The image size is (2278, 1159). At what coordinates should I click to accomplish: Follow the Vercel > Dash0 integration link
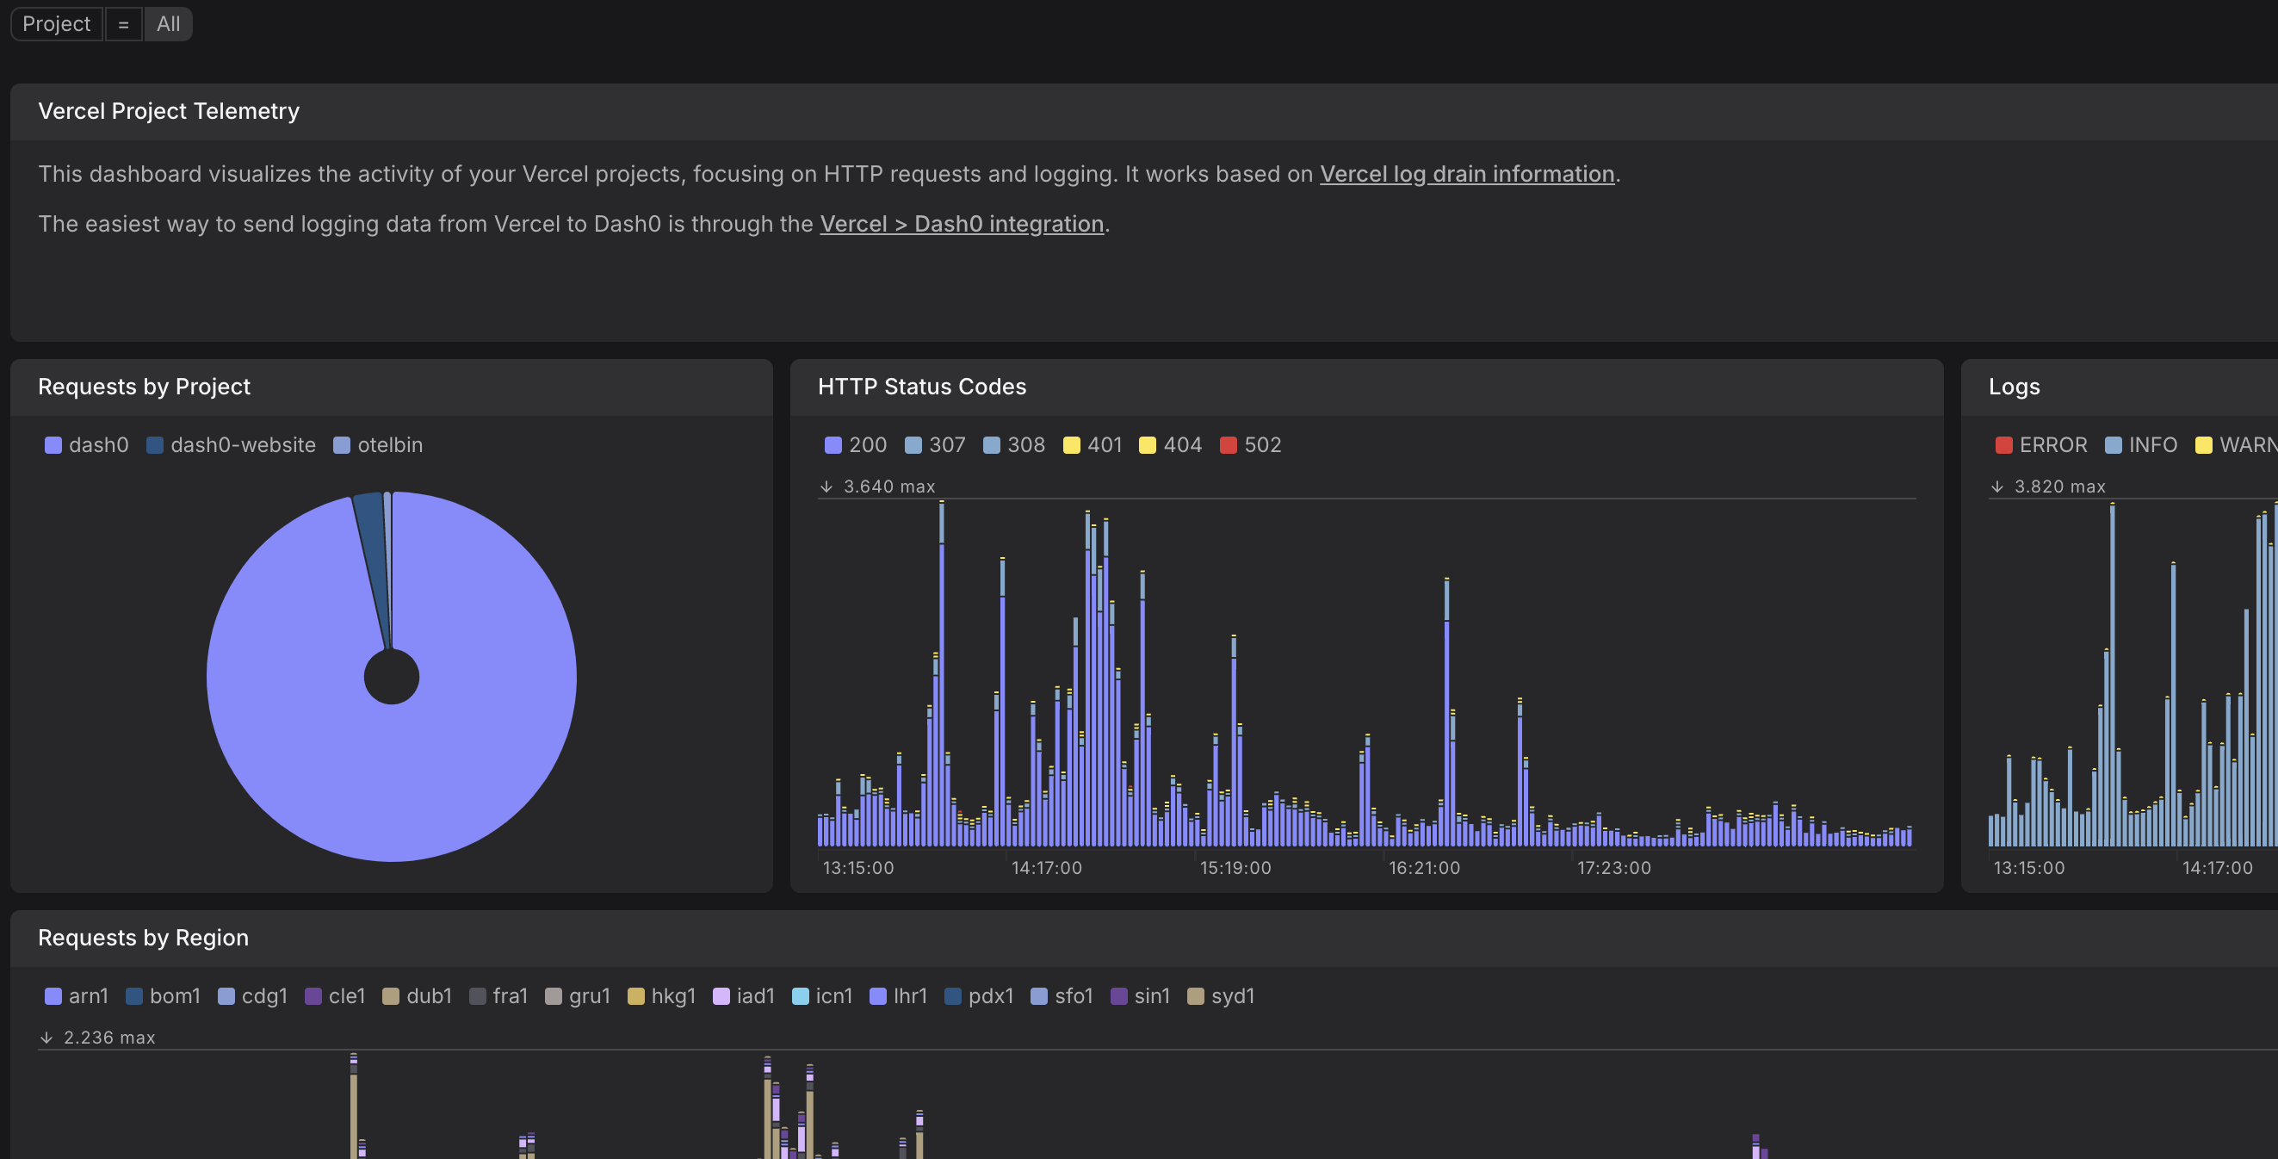[x=962, y=224]
